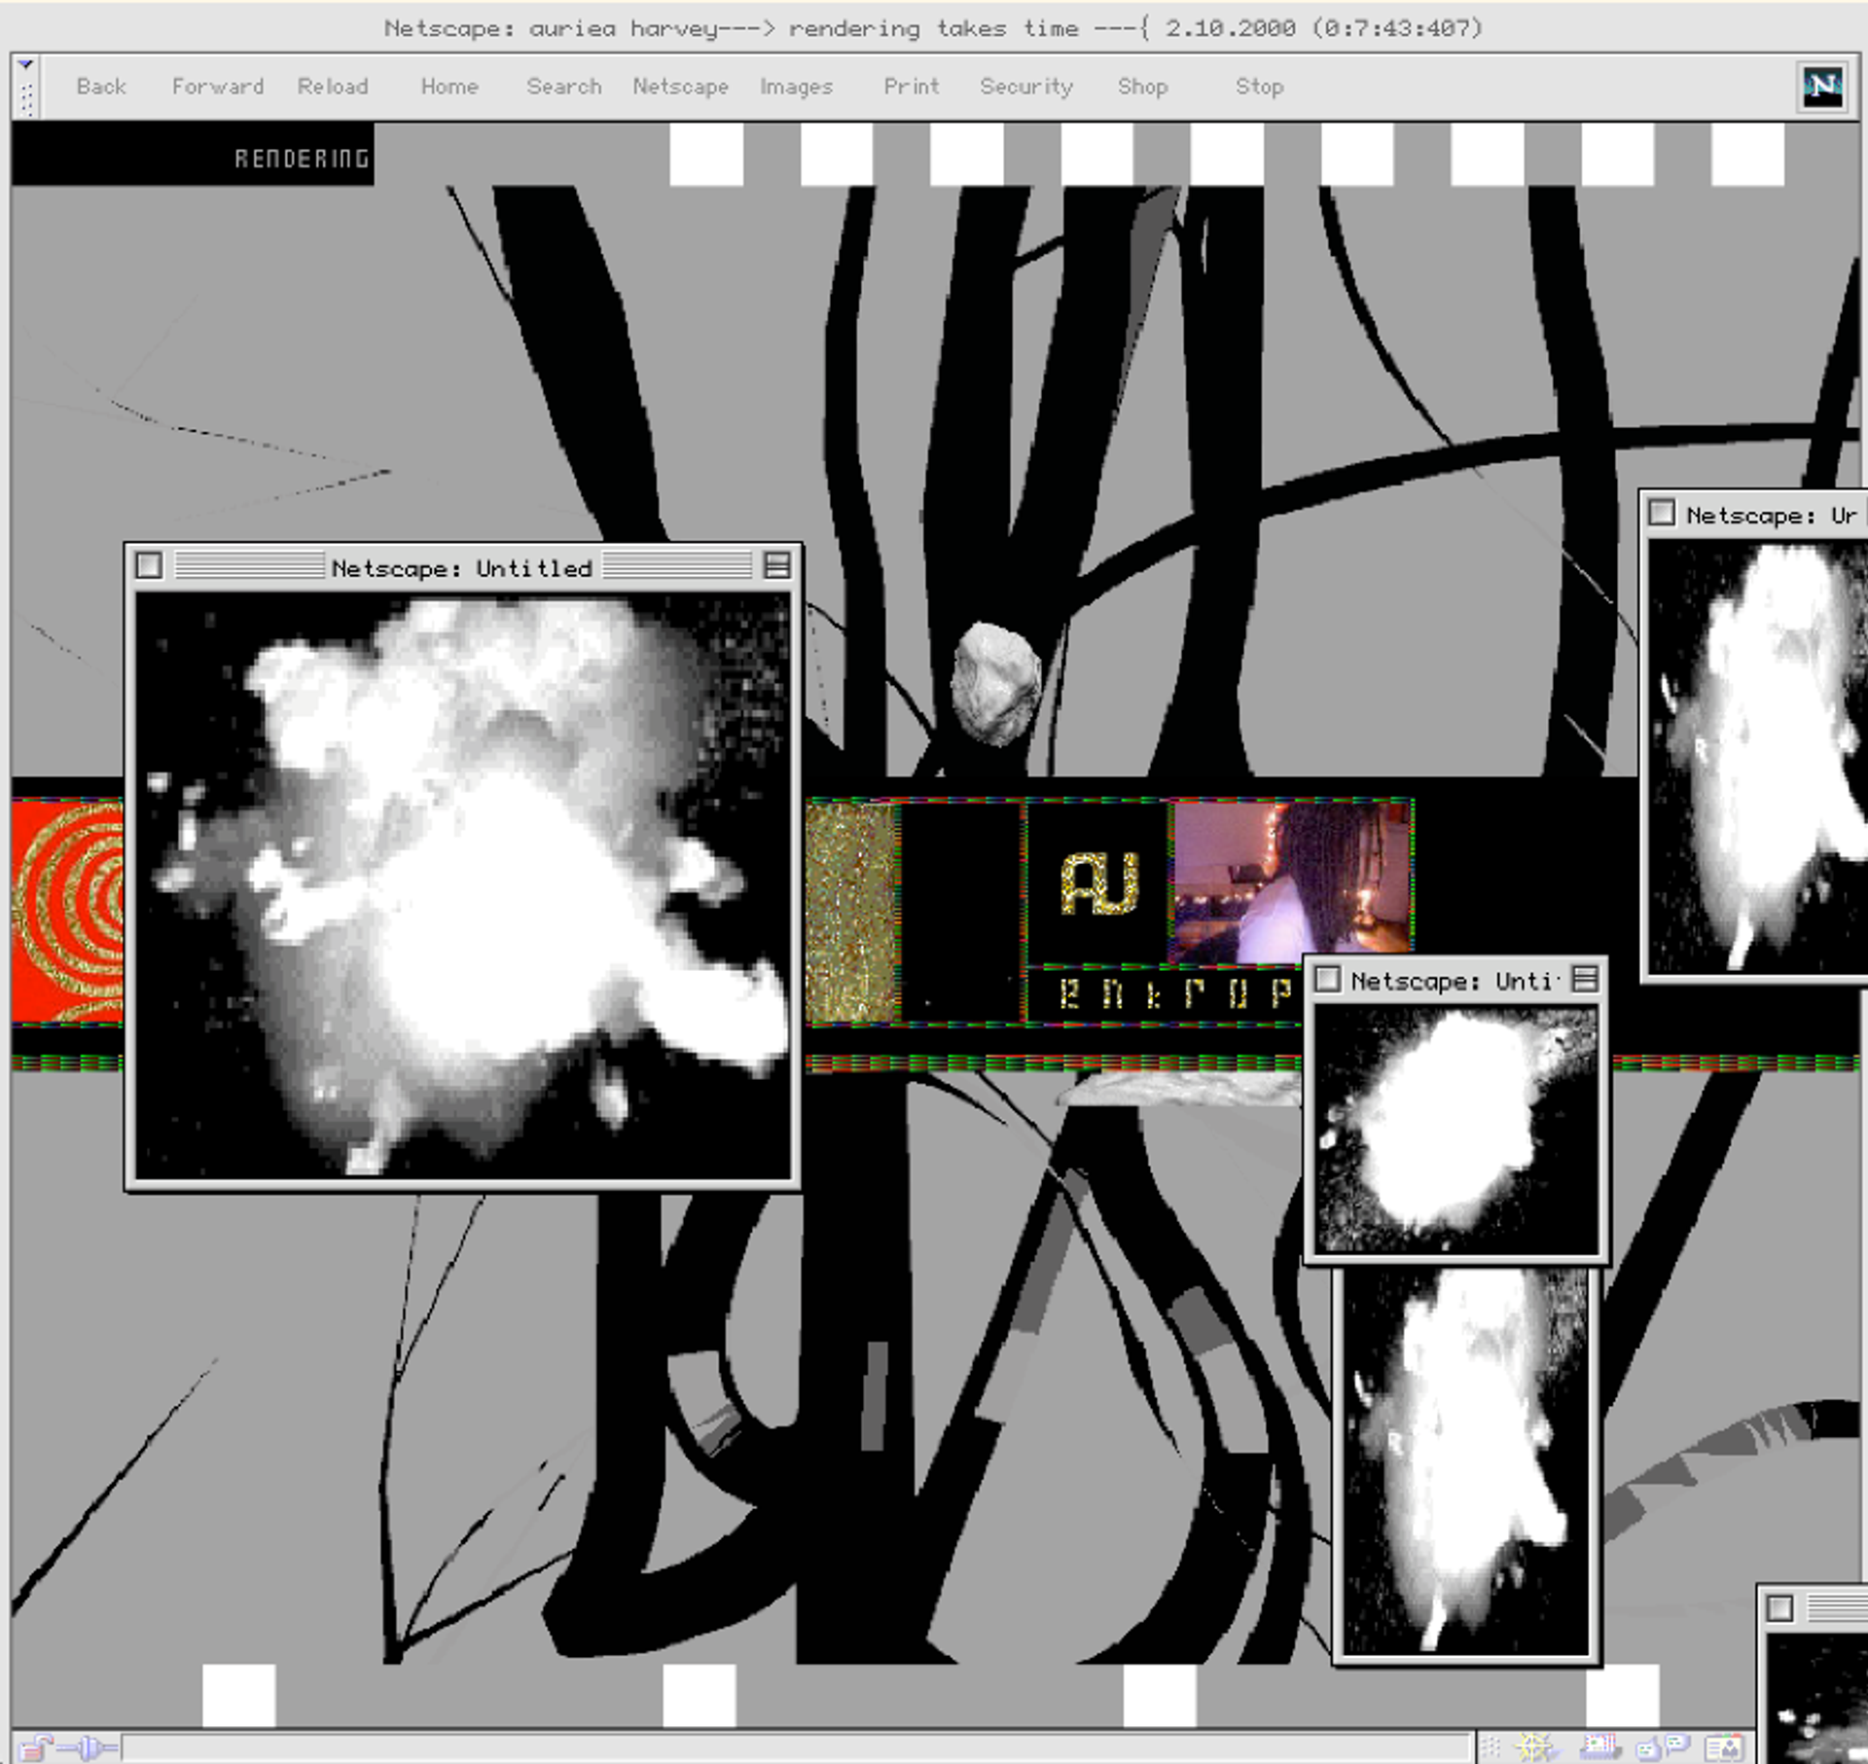The width and height of the screenshot is (1868, 1764).
Task: Click the Netscape N logo icon
Action: click(1821, 88)
